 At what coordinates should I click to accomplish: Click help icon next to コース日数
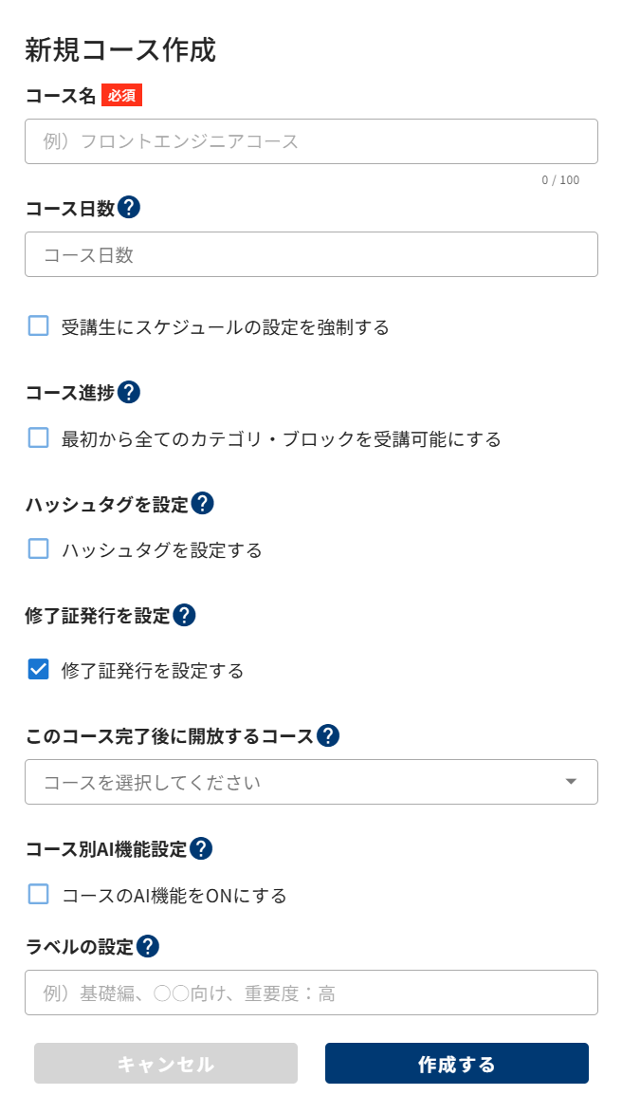(130, 208)
